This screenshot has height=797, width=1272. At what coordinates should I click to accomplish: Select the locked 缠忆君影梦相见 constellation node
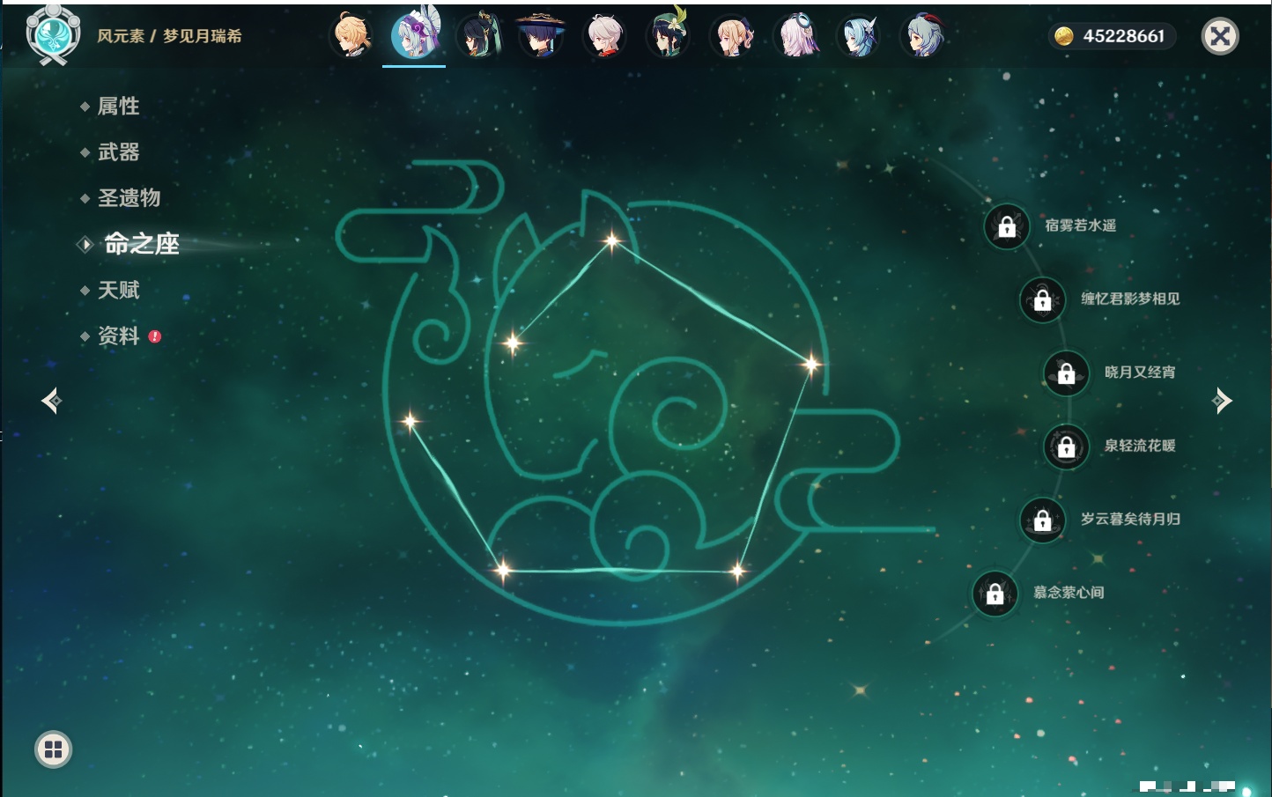(1042, 299)
